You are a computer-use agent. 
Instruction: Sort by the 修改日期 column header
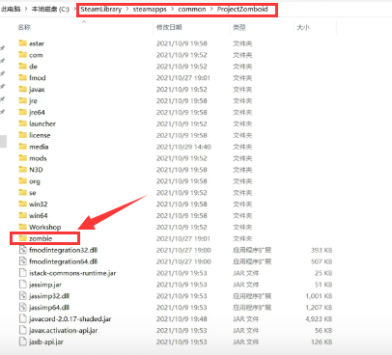[x=169, y=27]
